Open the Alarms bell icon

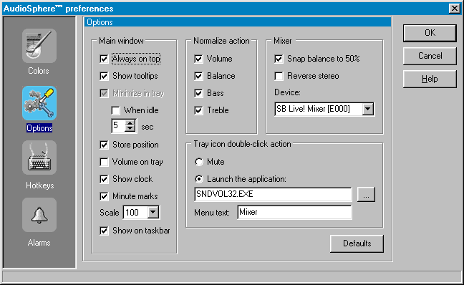39,215
